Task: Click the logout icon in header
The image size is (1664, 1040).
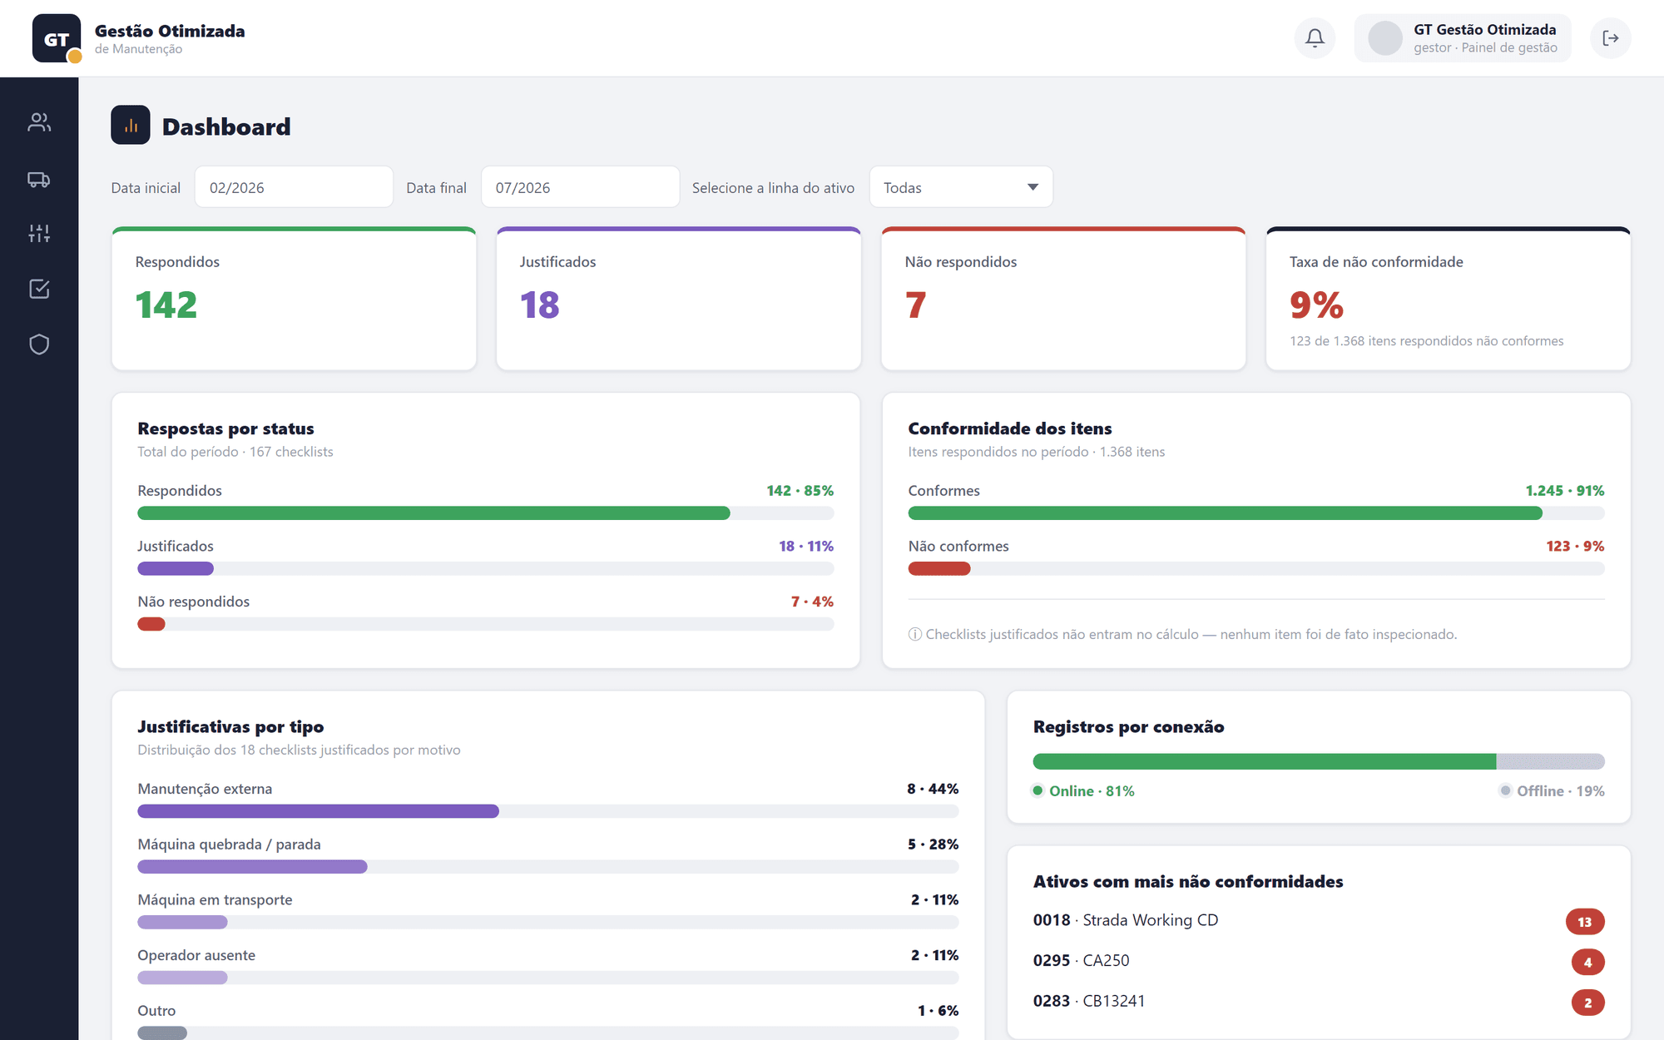Action: pos(1610,38)
